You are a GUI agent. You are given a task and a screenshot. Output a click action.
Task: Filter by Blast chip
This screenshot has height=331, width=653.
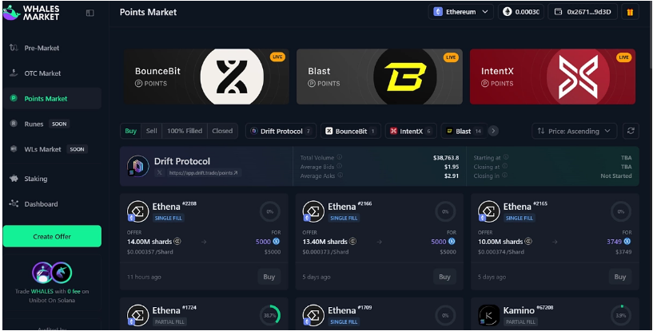pos(464,131)
